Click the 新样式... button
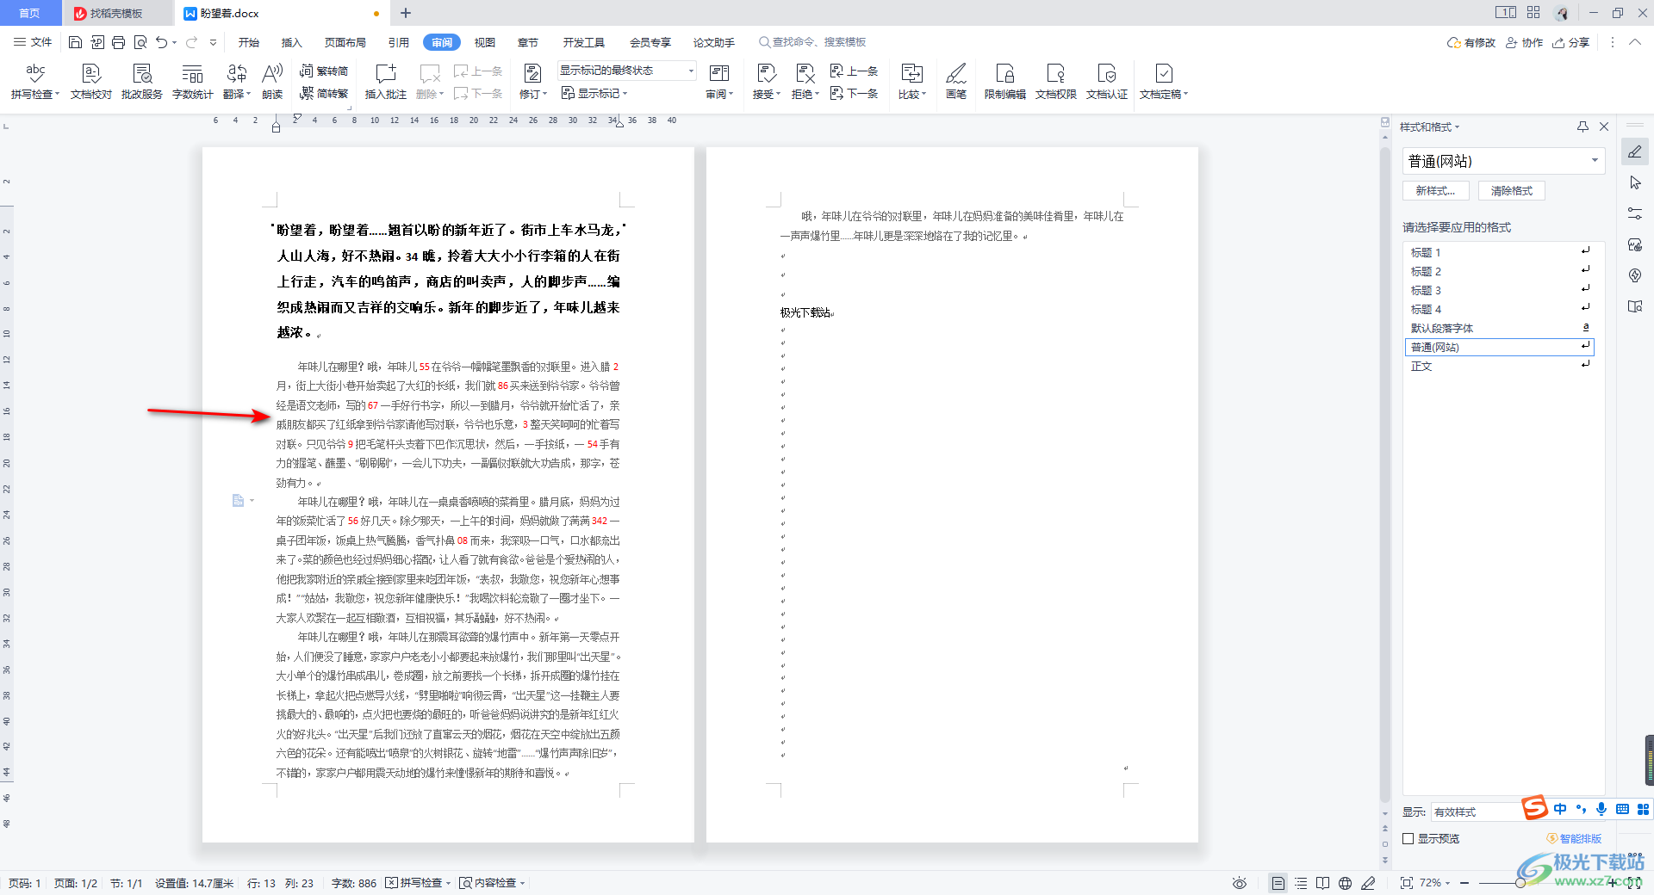Viewport: 1654px width, 895px height. [1436, 191]
